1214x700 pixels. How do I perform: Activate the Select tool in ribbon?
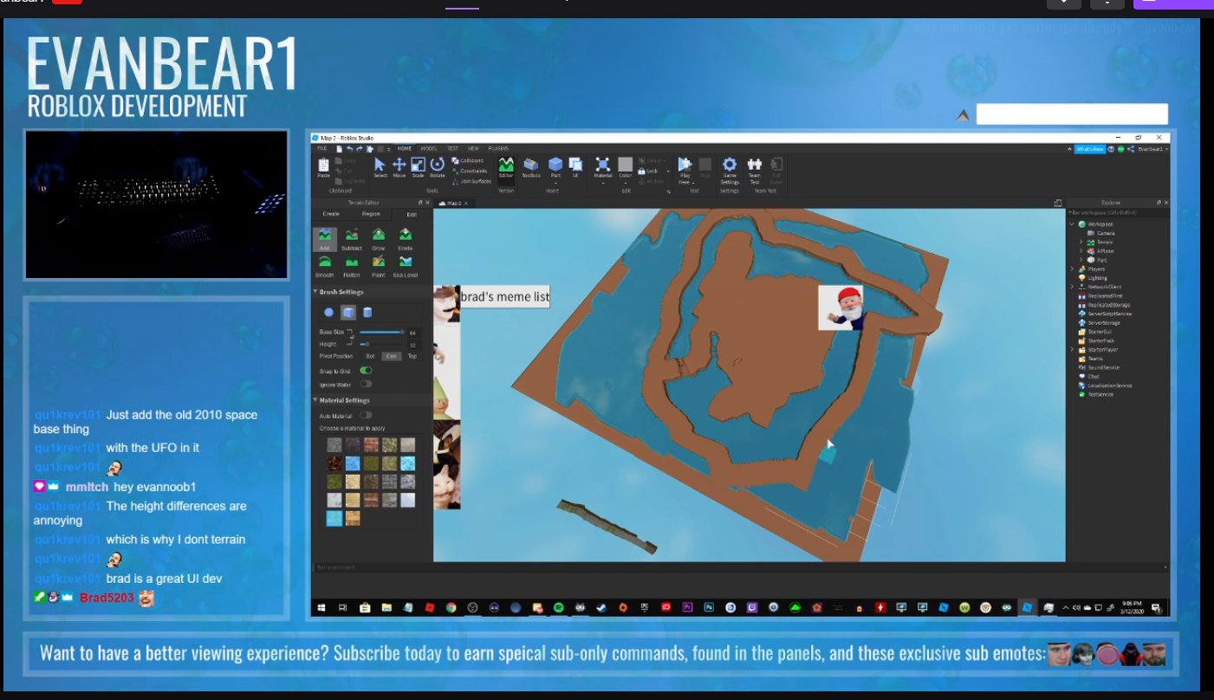(x=380, y=167)
